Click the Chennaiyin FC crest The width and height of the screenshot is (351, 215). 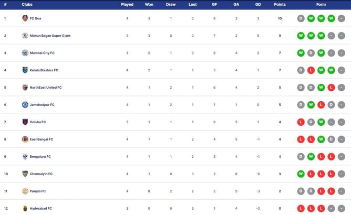(x=25, y=174)
